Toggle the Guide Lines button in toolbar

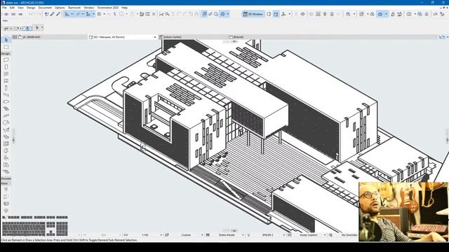point(67,14)
